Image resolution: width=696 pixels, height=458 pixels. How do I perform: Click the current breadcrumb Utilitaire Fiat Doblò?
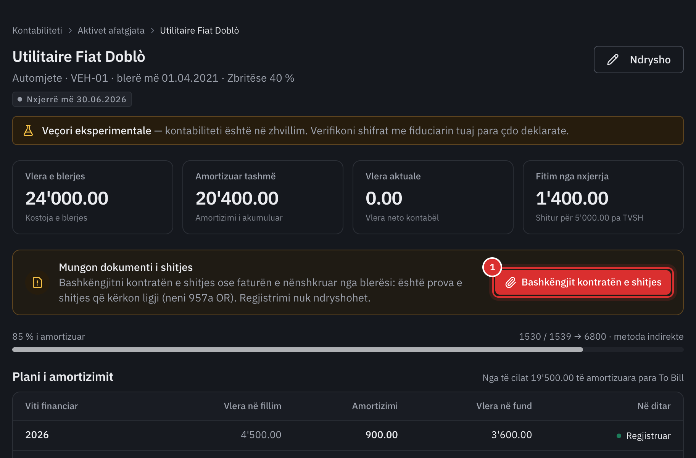[200, 31]
